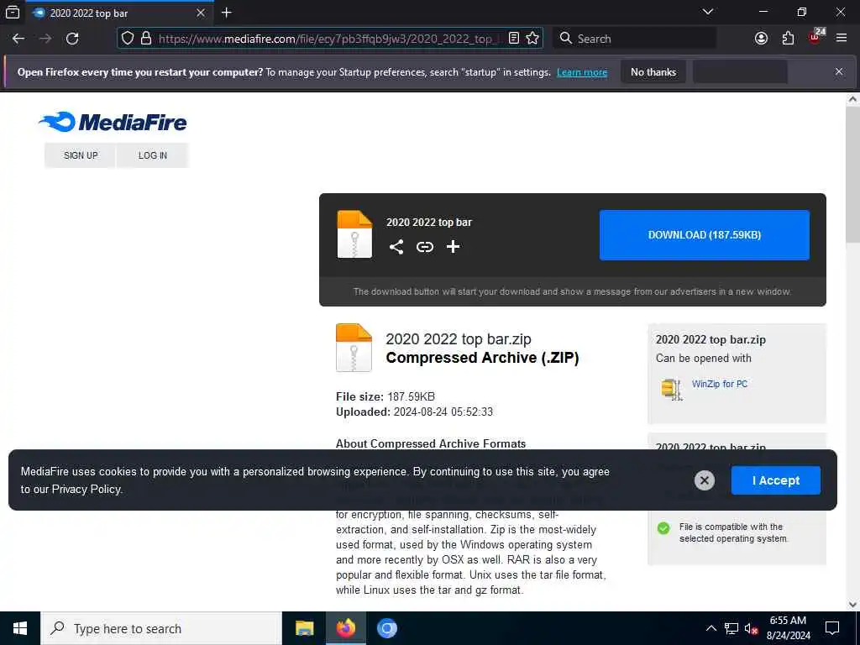Open the tracking protection shield icon
This screenshot has height=645, width=860.
pos(128,39)
